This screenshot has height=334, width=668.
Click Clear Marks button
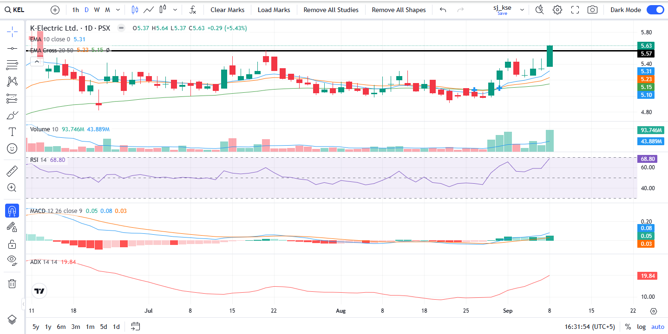click(227, 10)
